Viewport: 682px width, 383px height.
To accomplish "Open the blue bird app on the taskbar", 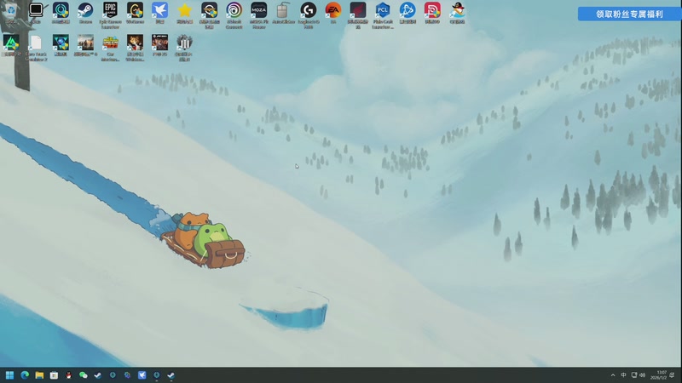I will point(142,375).
